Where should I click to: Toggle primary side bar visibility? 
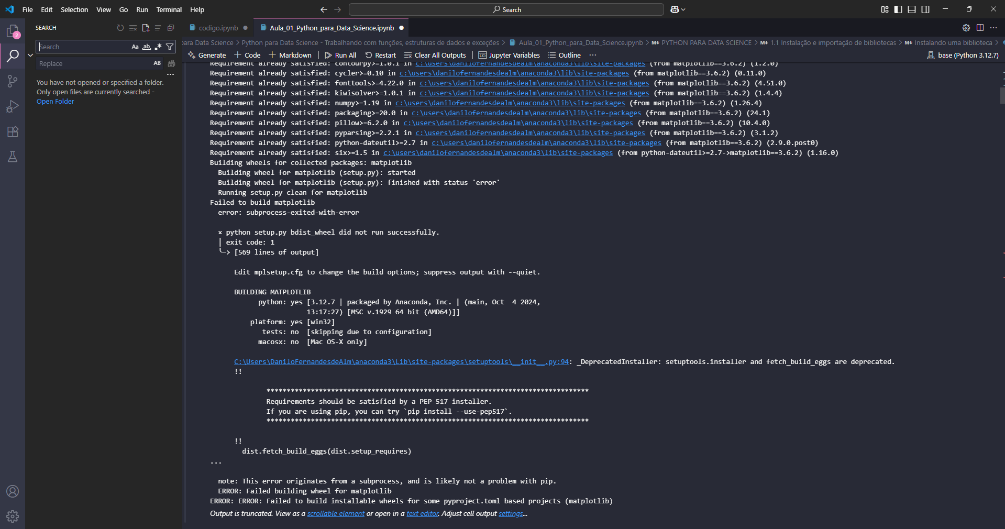(898, 9)
